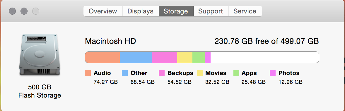345x111 pixels.
Task: Click the yellow Movies segment in storage bar
Action: pyautogui.click(x=185, y=57)
